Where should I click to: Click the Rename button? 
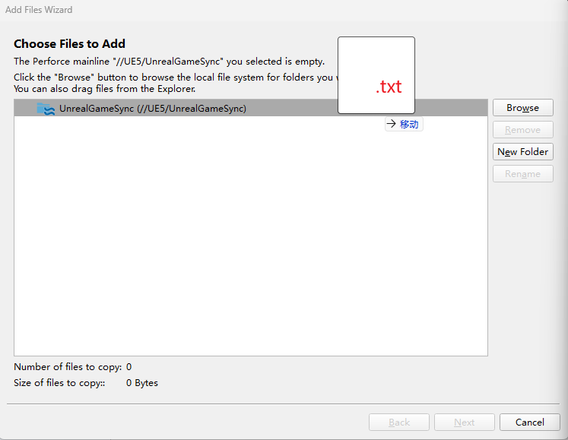pos(522,174)
